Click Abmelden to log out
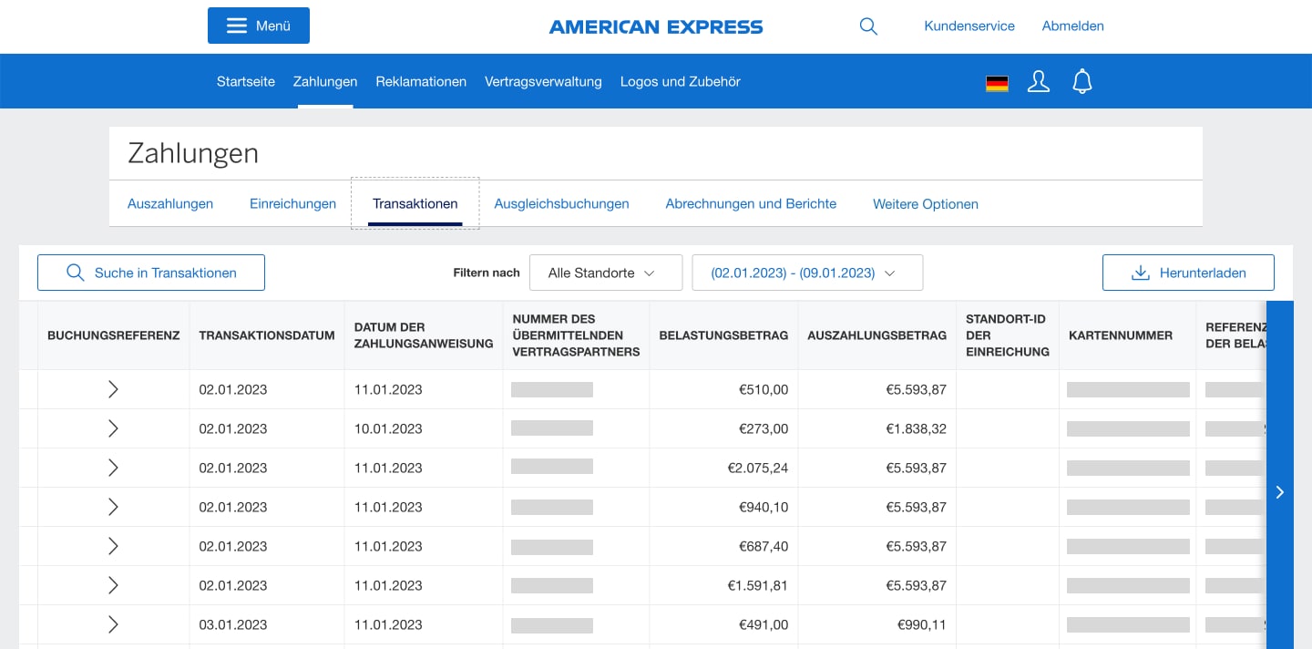 [1072, 26]
